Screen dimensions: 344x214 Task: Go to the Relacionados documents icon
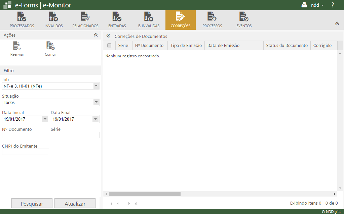(85, 17)
